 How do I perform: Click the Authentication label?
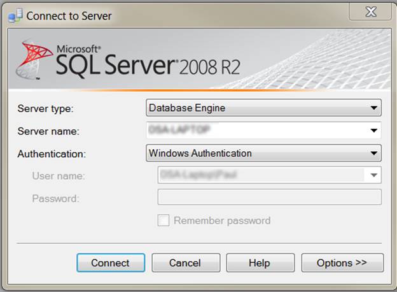point(52,154)
